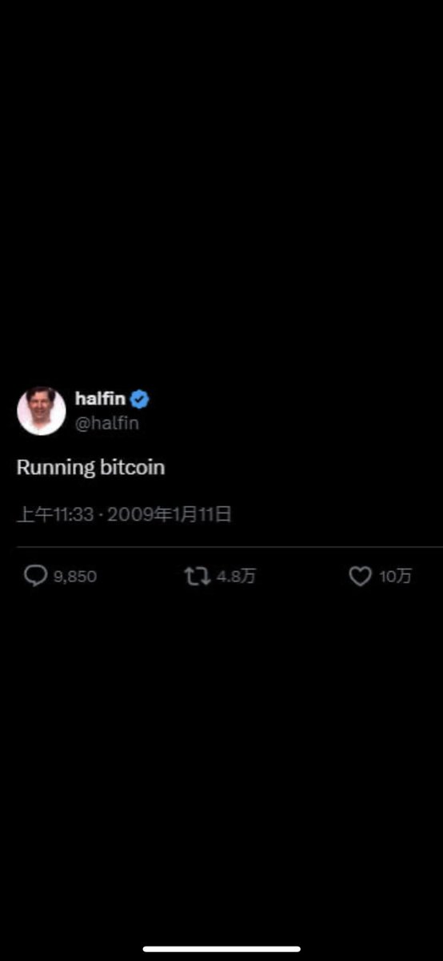Click the @halfin handle
This screenshot has width=443, height=961.
pos(107,424)
